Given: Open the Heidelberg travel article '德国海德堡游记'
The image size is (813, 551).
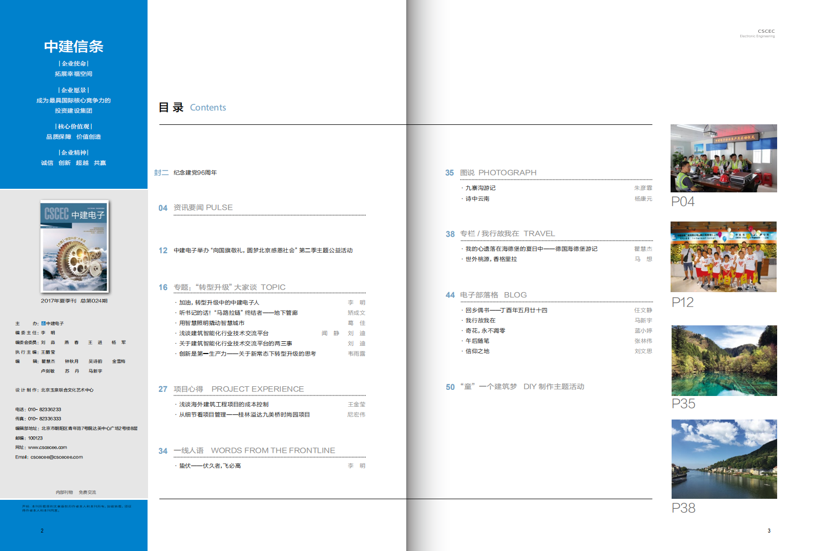Looking at the screenshot, I should (531, 249).
